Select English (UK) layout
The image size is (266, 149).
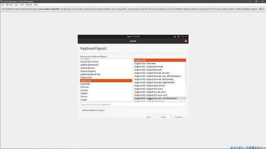(106, 77)
